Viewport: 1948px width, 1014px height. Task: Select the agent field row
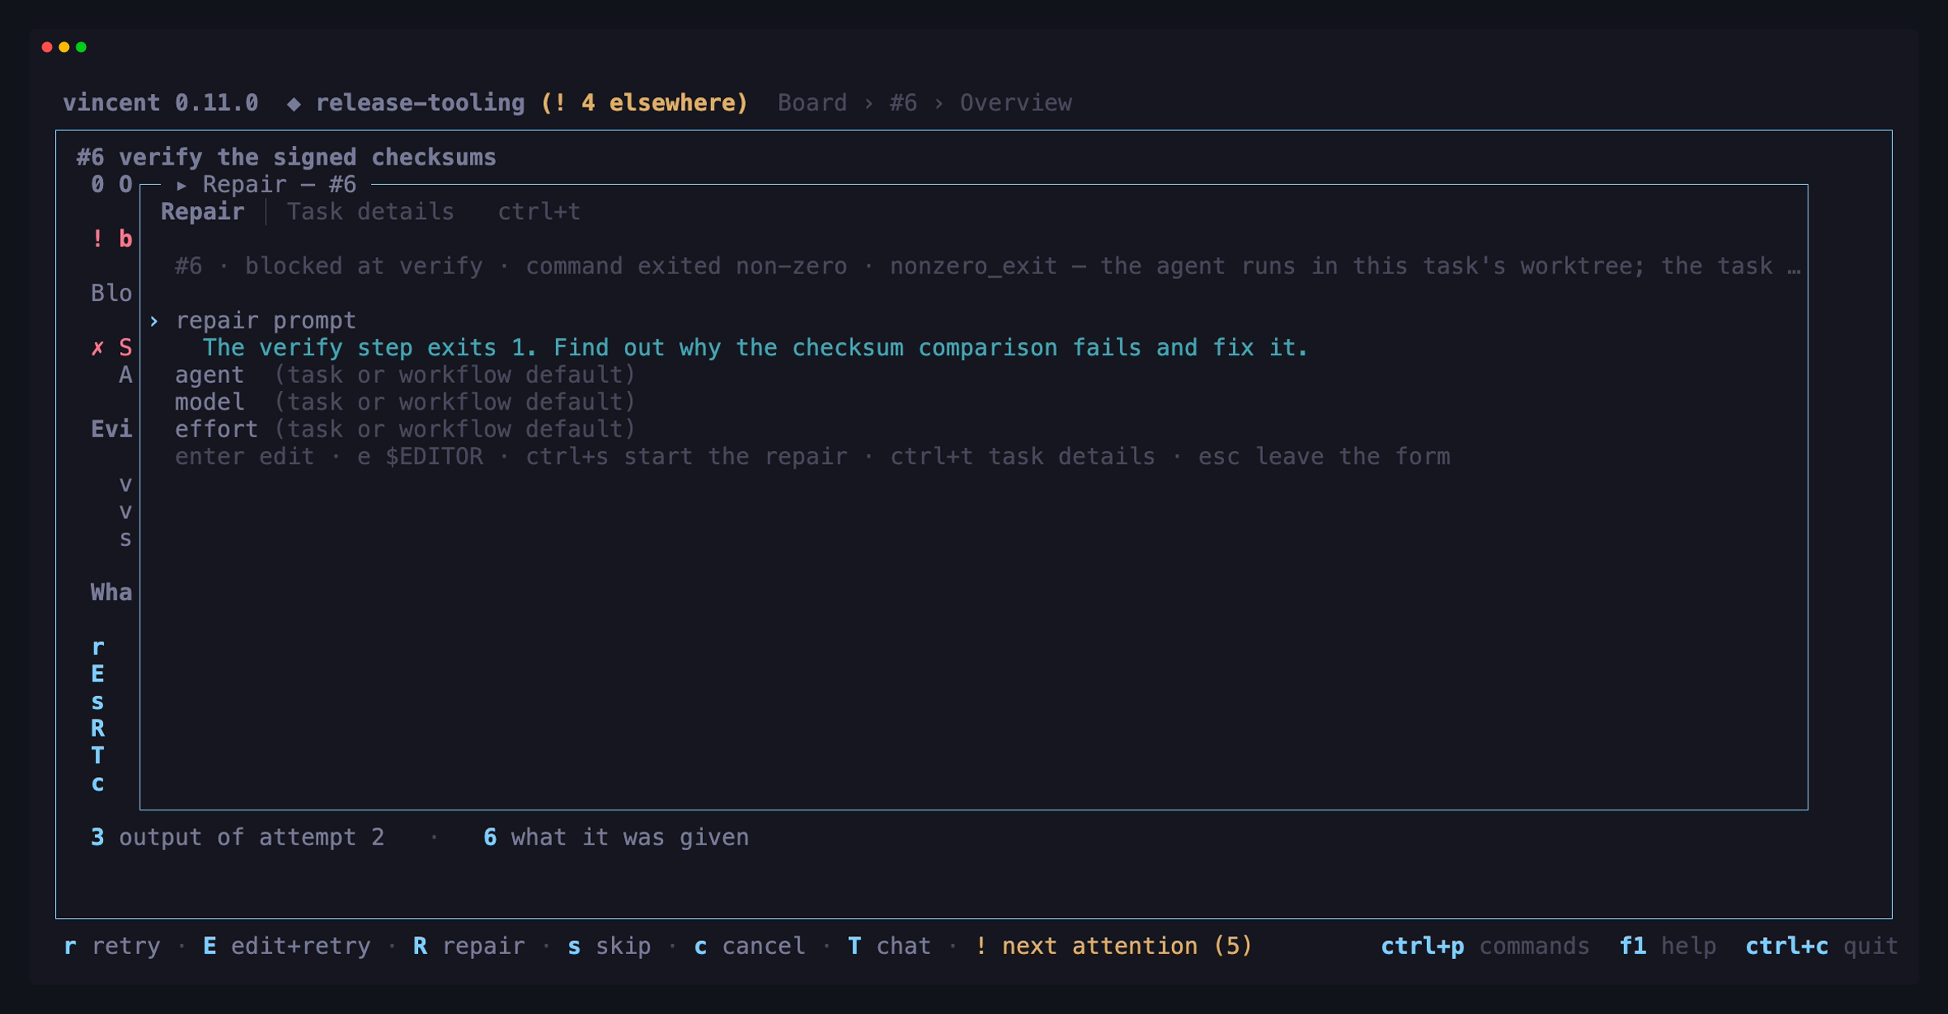click(404, 375)
